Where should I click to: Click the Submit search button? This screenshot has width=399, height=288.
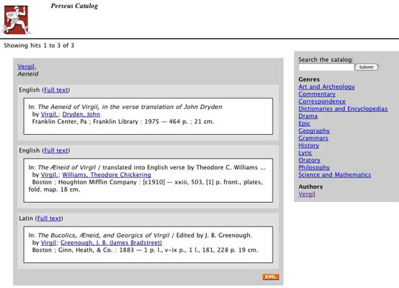pyautogui.click(x=366, y=67)
